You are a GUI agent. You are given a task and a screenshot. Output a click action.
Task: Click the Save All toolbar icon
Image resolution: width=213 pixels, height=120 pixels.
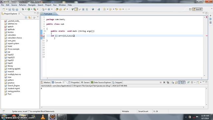[13, 9]
